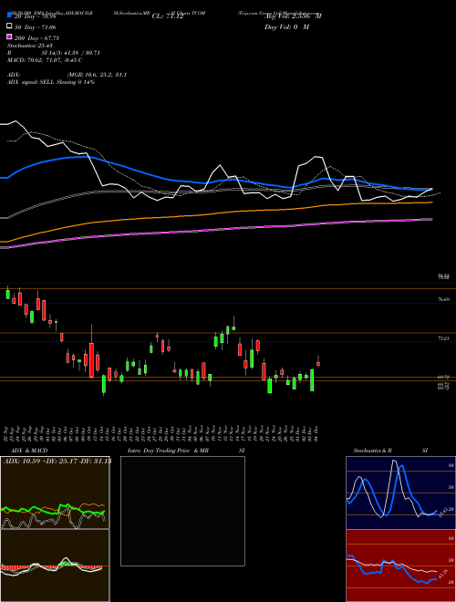Screen dimensions: 456x602
Task: Open the ADX indicator chart with green line
Action: pyautogui.click(x=55, y=493)
